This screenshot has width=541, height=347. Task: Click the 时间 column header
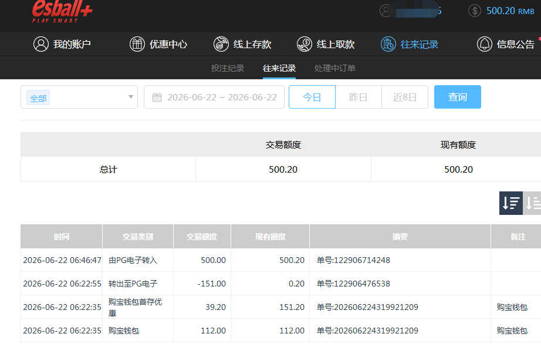click(62, 237)
